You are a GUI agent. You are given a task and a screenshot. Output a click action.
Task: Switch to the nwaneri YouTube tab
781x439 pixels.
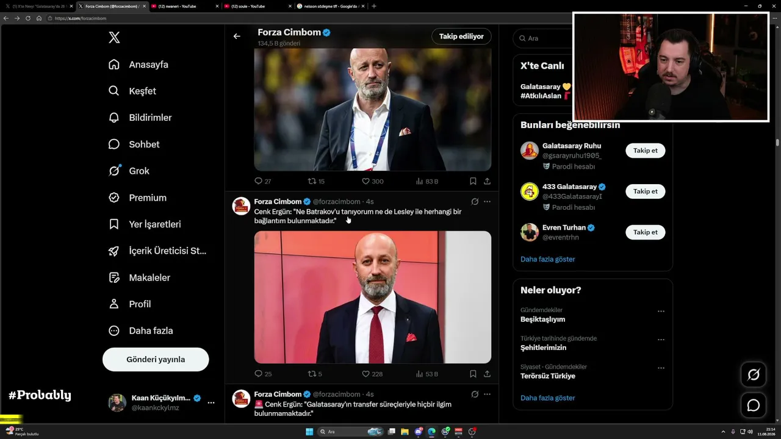tap(184, 6)
